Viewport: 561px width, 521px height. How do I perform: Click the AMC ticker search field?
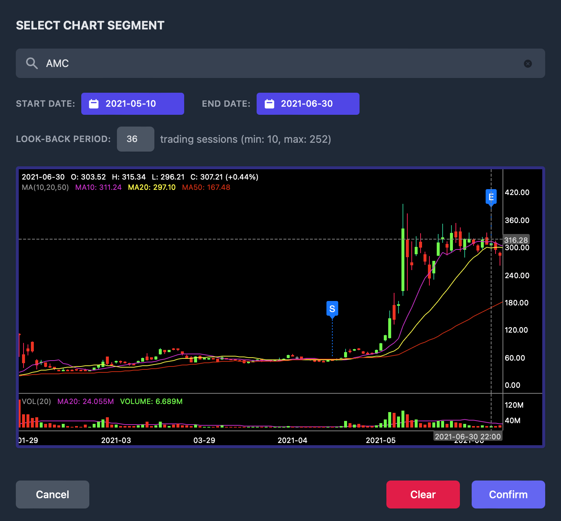click(x=280, y=63)
